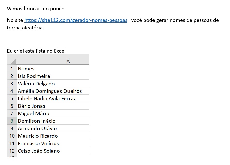Click row 5 header number

(x=12, y=98)
